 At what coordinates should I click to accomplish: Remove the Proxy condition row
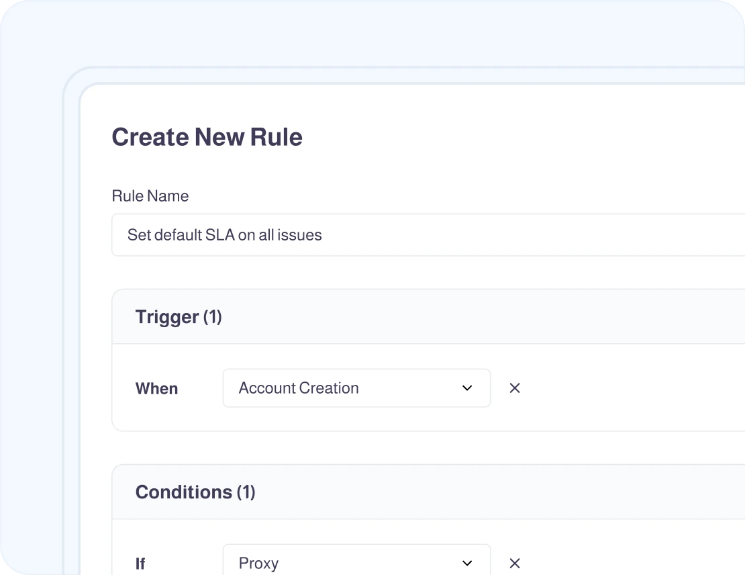point(515,563)
